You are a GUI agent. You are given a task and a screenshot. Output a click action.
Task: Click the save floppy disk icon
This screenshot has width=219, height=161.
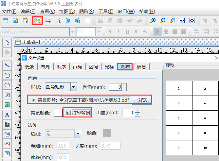tap(25, 21)
